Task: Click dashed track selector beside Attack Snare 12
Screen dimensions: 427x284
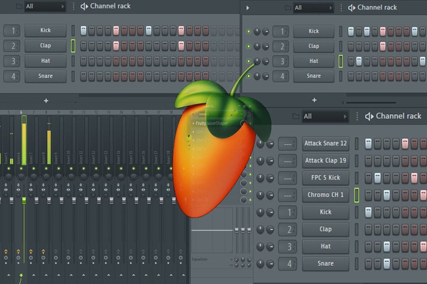Action: tap(287, 144)
